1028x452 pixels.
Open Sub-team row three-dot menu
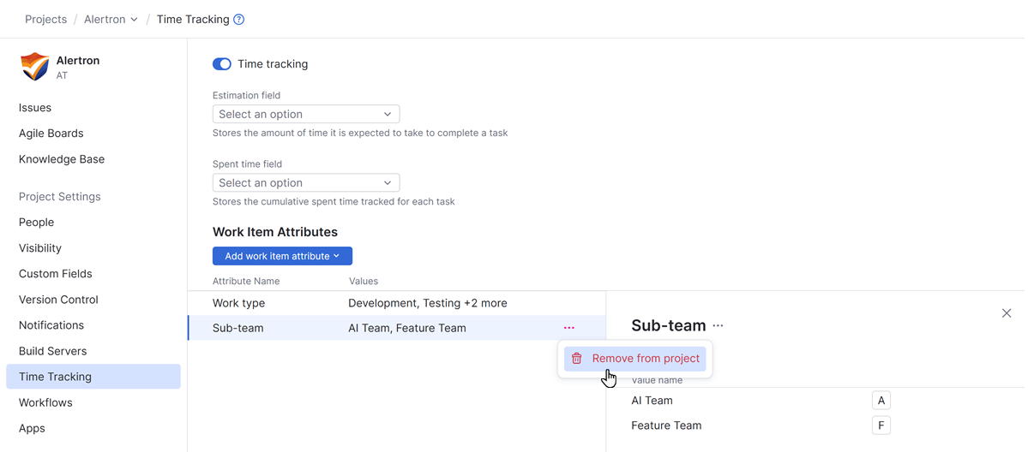tap(569, 328)
